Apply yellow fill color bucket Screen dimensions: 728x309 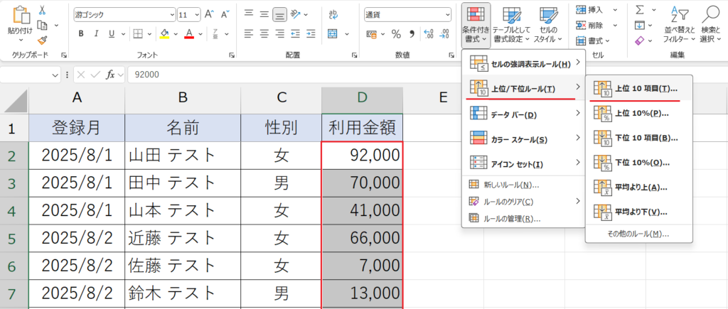164,33
